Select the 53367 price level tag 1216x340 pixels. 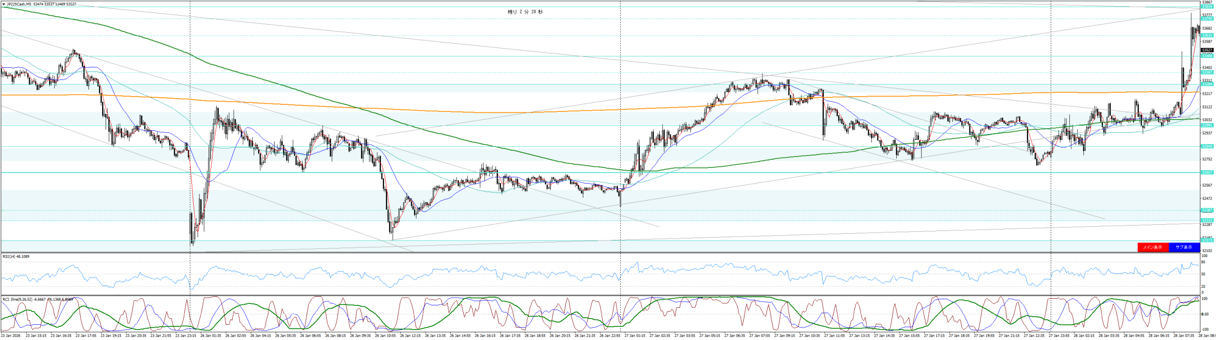tap(1206, 72)
